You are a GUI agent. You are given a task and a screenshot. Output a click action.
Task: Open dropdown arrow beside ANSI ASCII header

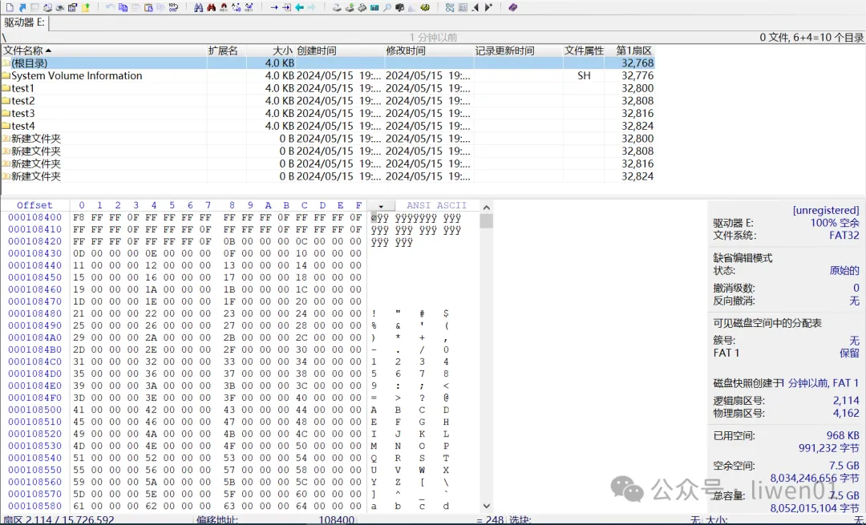381,206
